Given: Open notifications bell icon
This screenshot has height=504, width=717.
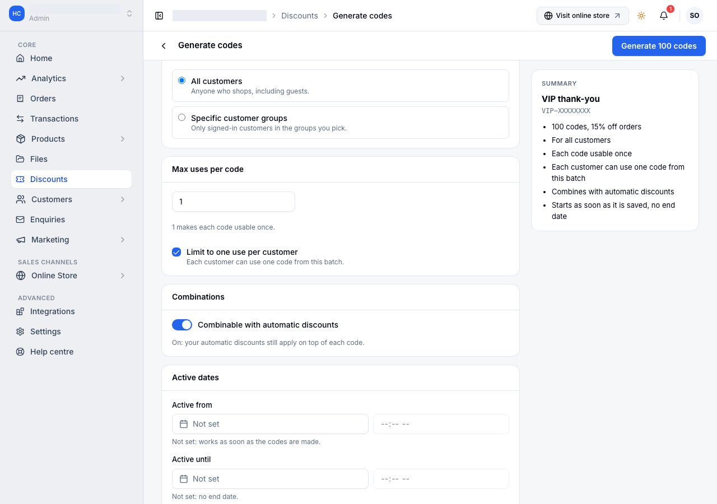Looking at the screenshot, I should [664, 16].
